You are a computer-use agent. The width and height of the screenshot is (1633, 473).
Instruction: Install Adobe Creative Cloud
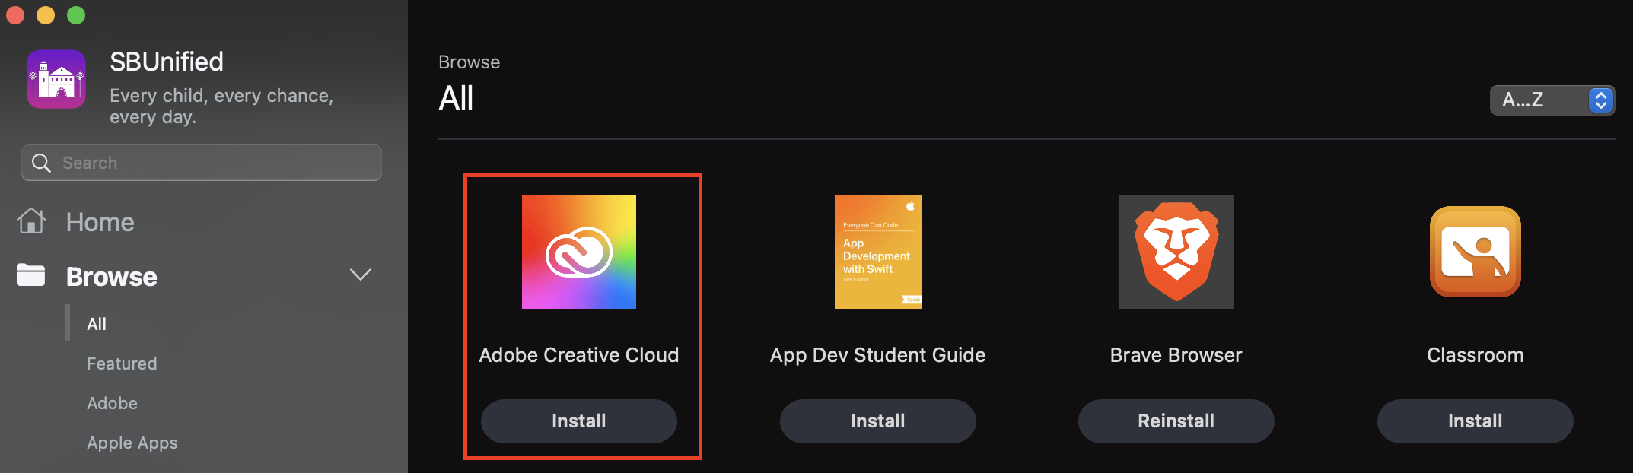point(579,421)
